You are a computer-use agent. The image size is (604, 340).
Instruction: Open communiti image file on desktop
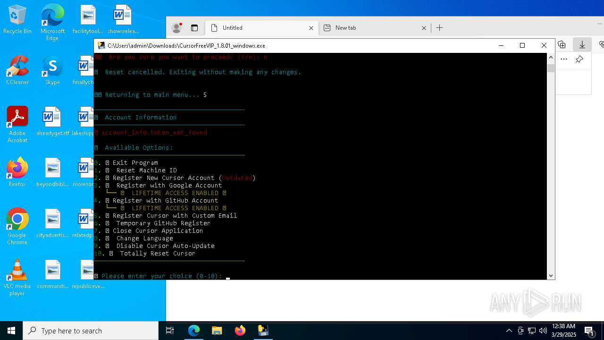[x=52, y=274]
